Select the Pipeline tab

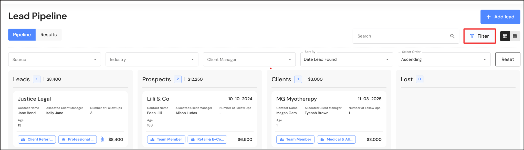click(22, 35)
